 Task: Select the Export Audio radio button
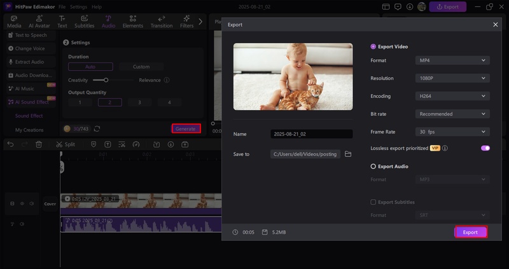click(373, 167)
